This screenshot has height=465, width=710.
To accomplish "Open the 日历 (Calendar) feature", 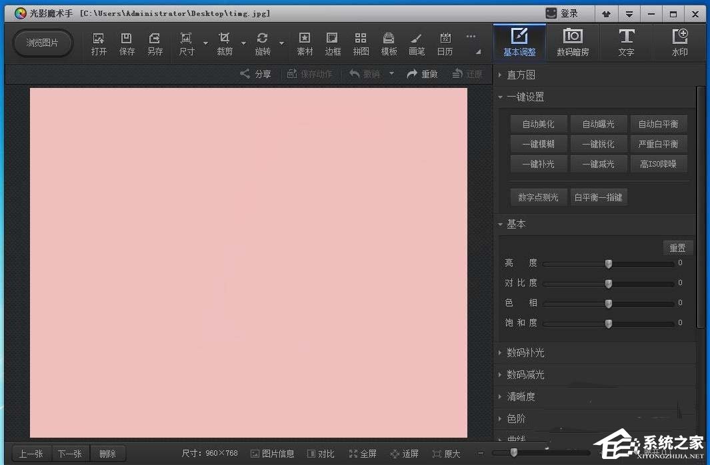I will (x=445, y=43).
